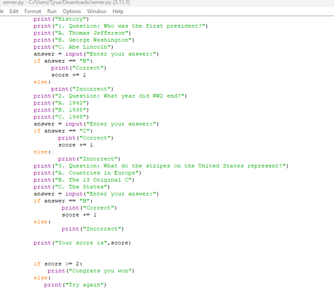Open the Edit menu
Screen dimensions: 334x296
[14, 11]
